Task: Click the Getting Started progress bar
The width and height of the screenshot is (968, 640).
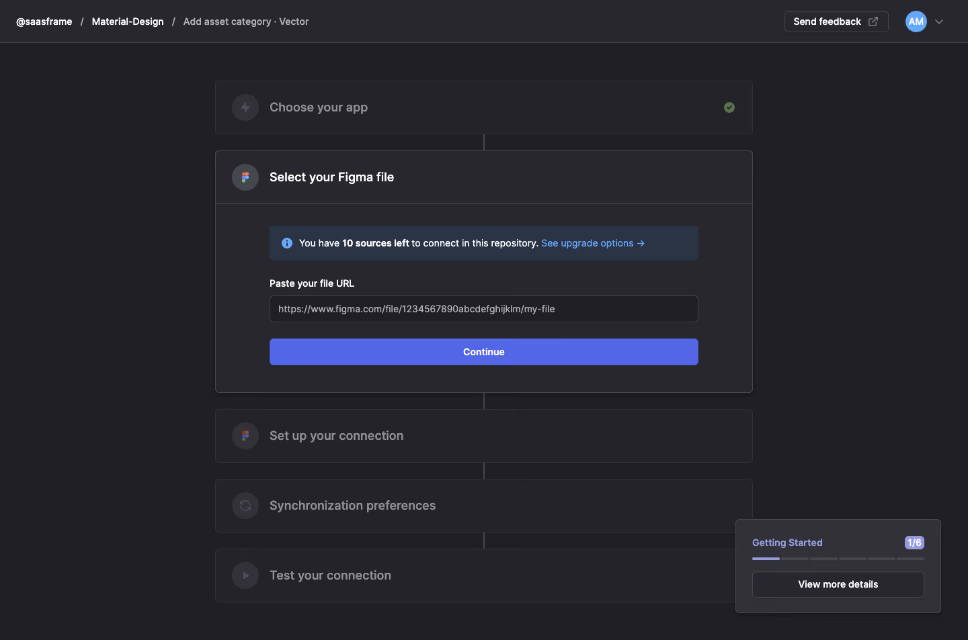Action: [x=838, y=559]
